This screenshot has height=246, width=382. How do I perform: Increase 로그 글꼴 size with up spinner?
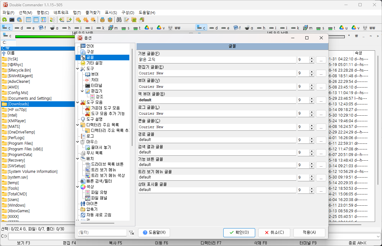click(x=311, y=112)
